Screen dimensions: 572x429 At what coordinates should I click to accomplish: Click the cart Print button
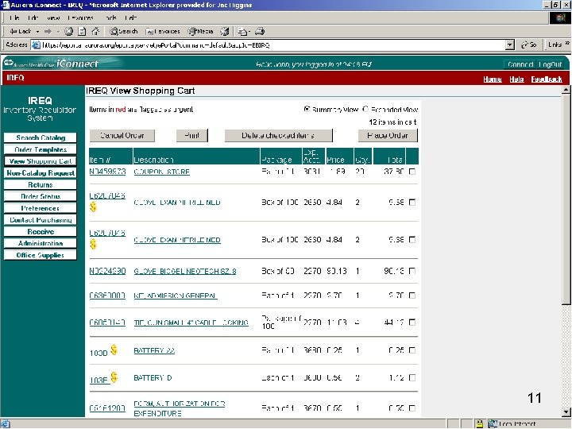192,135
